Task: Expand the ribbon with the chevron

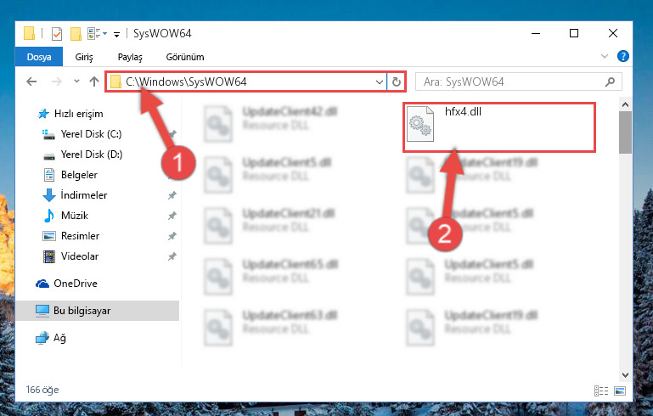Action: pos(605,56)
